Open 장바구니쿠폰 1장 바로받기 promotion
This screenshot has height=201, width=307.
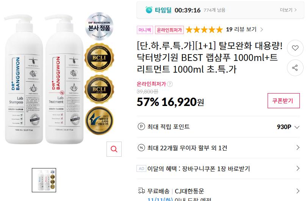218,168
